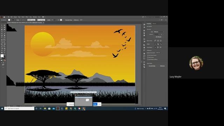Toggle Lock Guides in Guides row
The image size is (224, 126).
tap(158, 44)
